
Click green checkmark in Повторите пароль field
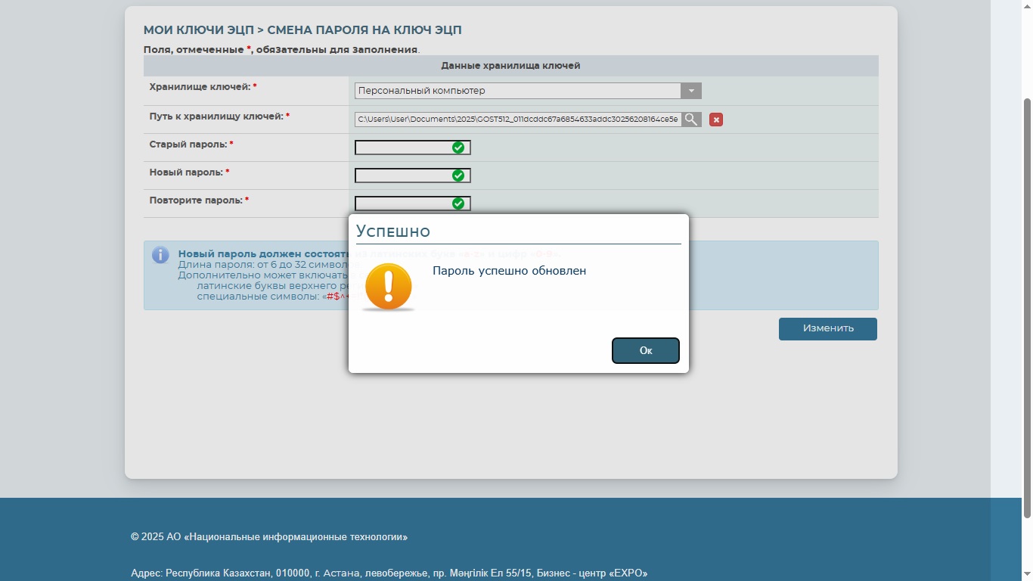(x=458, y=204)
